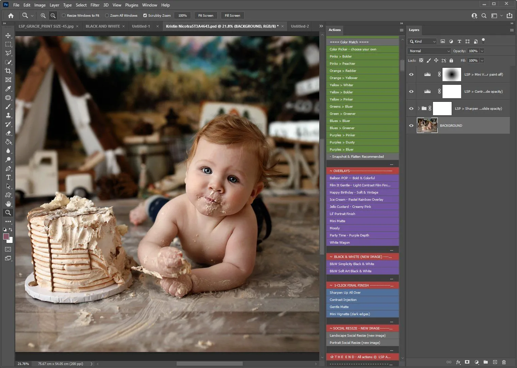Select the Polygonal Lasso tool

click(8, 53)
